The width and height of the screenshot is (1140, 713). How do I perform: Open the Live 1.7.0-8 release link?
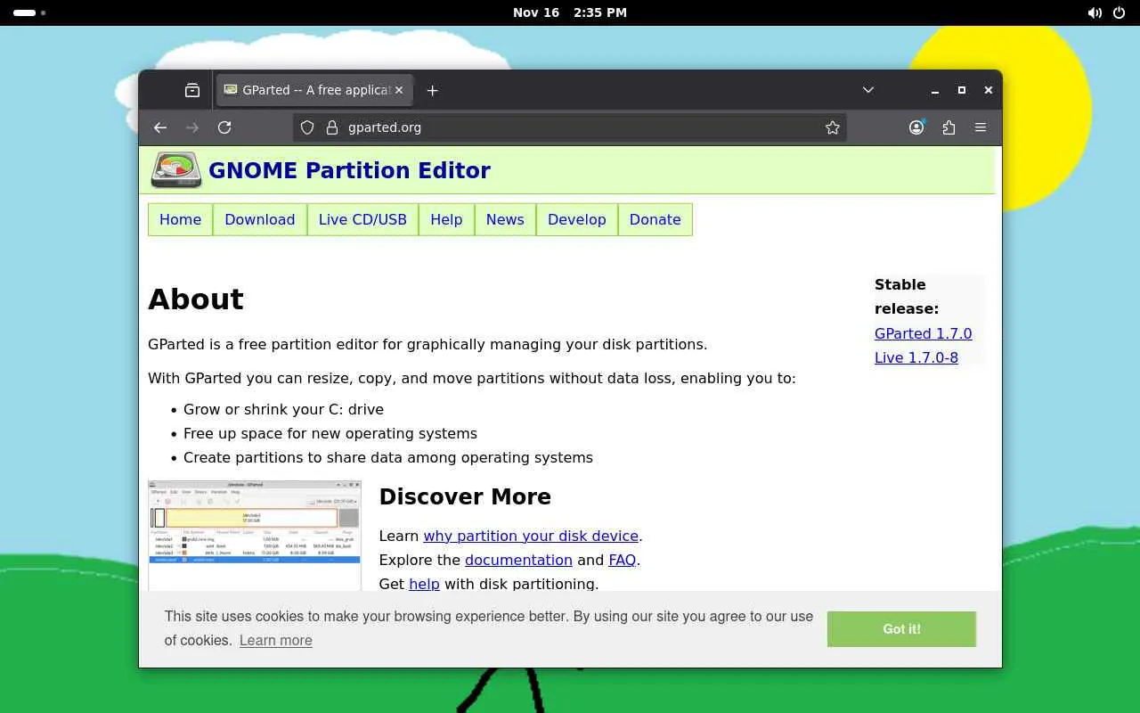[x=916, y=357]
